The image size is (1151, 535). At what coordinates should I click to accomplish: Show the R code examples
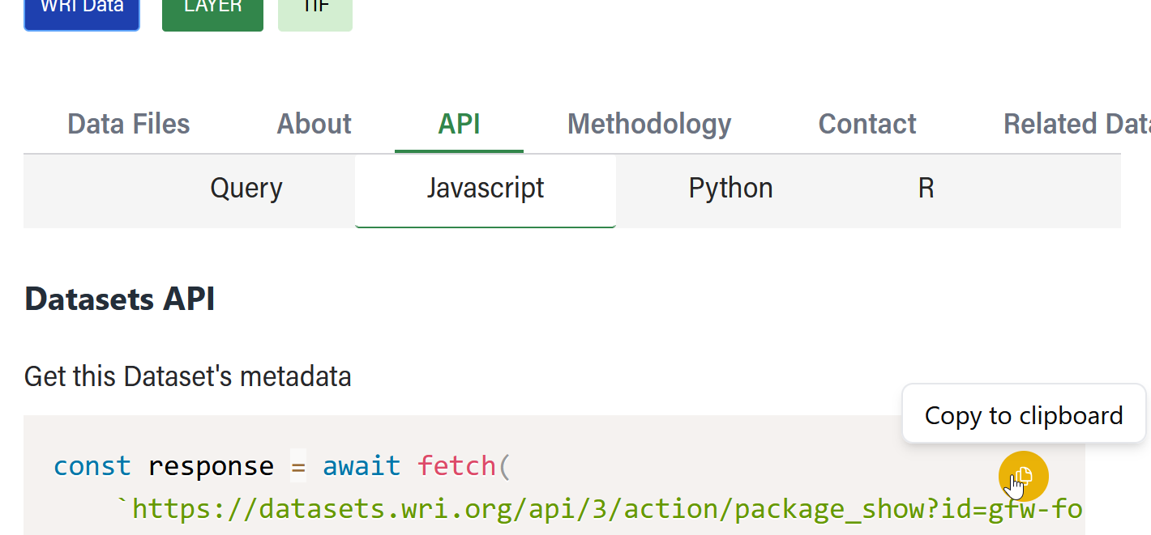926,189
